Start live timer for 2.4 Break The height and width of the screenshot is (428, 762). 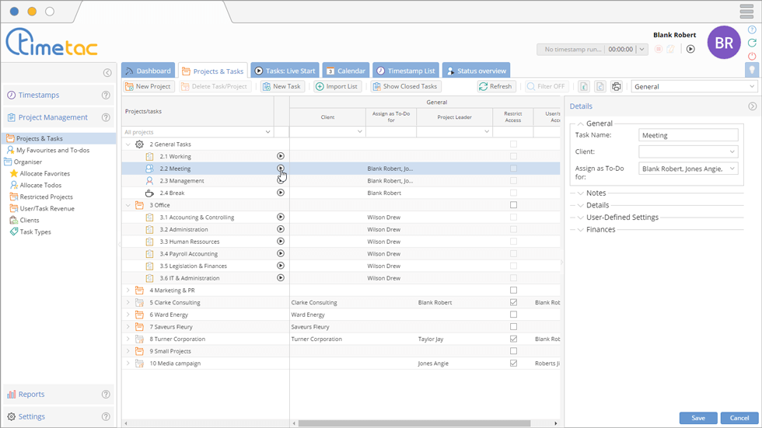pyautogui.click(x=281, y=193)
